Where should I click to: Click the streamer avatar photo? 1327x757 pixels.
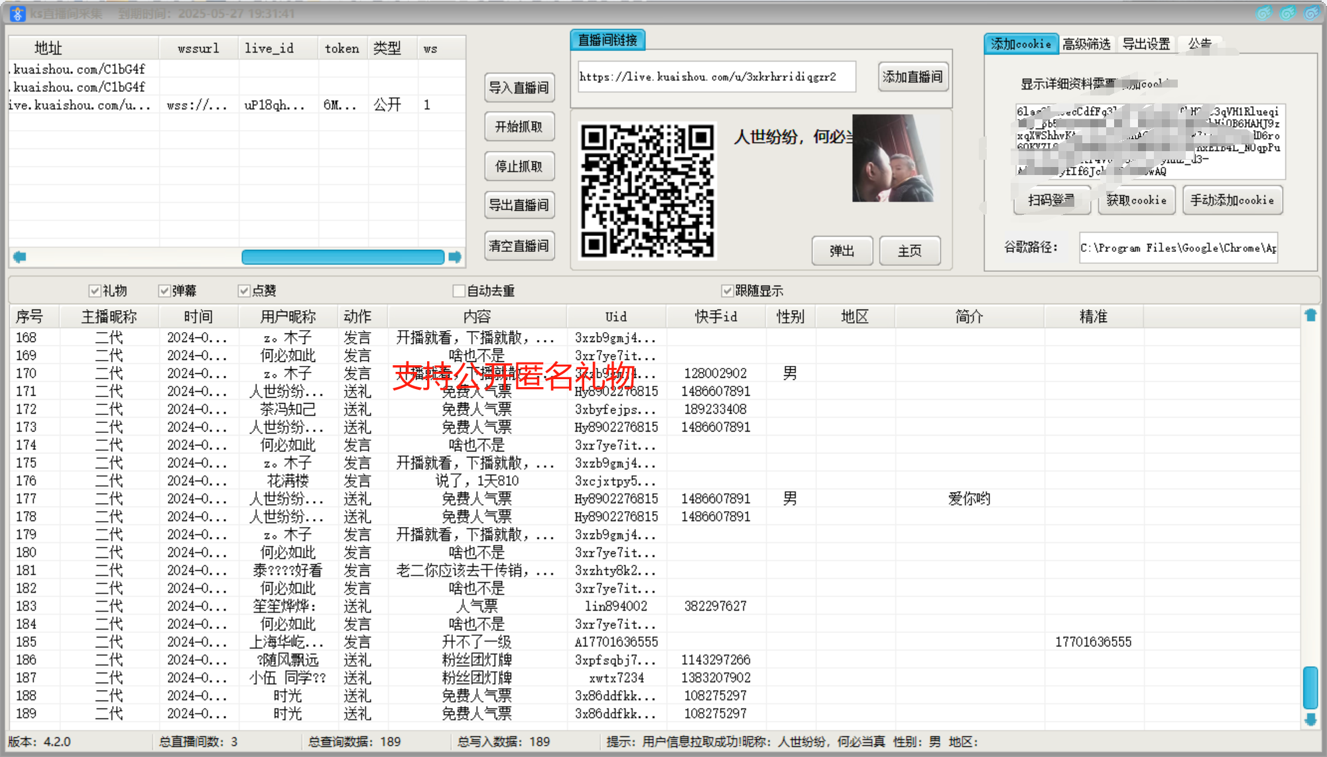tap(893, 158)
